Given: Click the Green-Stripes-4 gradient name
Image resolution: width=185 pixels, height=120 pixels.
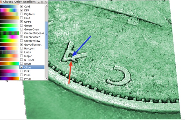Looking at the screenshot, I should click(x=34, y=33).
